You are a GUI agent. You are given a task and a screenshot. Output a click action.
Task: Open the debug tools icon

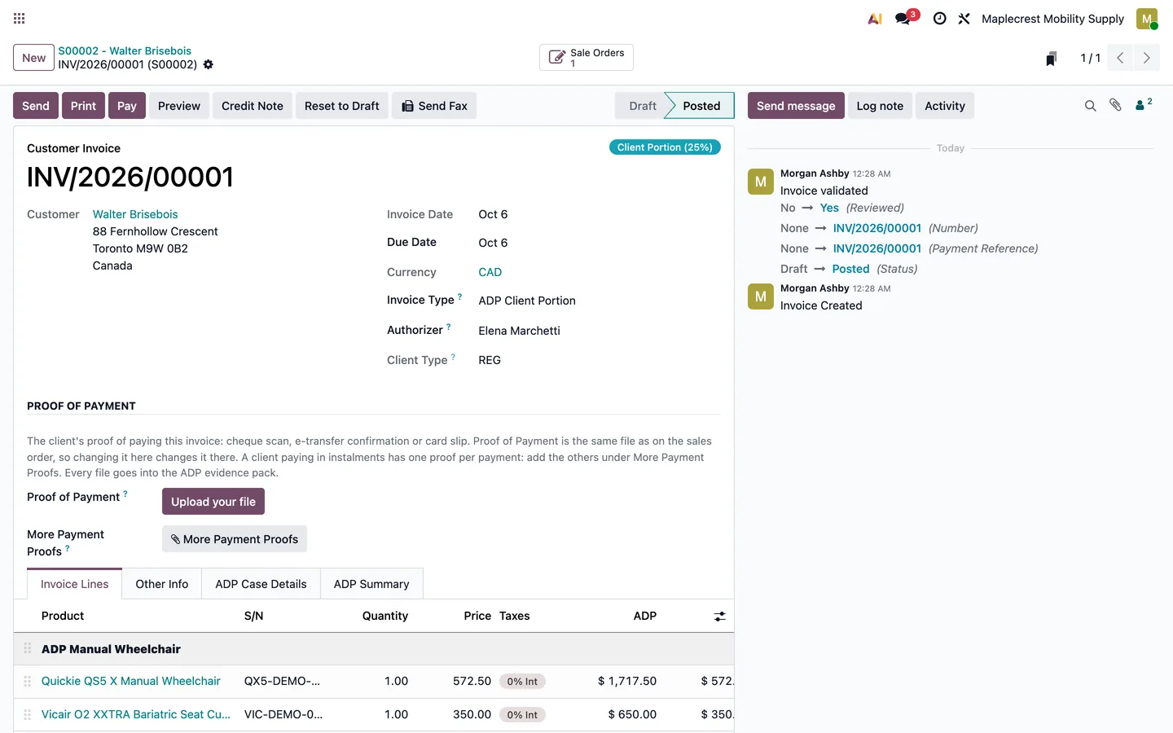pos(964,19)
